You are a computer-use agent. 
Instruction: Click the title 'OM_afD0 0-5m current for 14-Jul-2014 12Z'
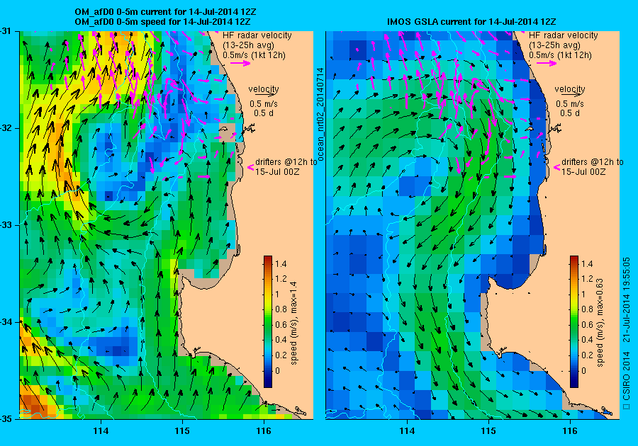[x=165, y=12]
